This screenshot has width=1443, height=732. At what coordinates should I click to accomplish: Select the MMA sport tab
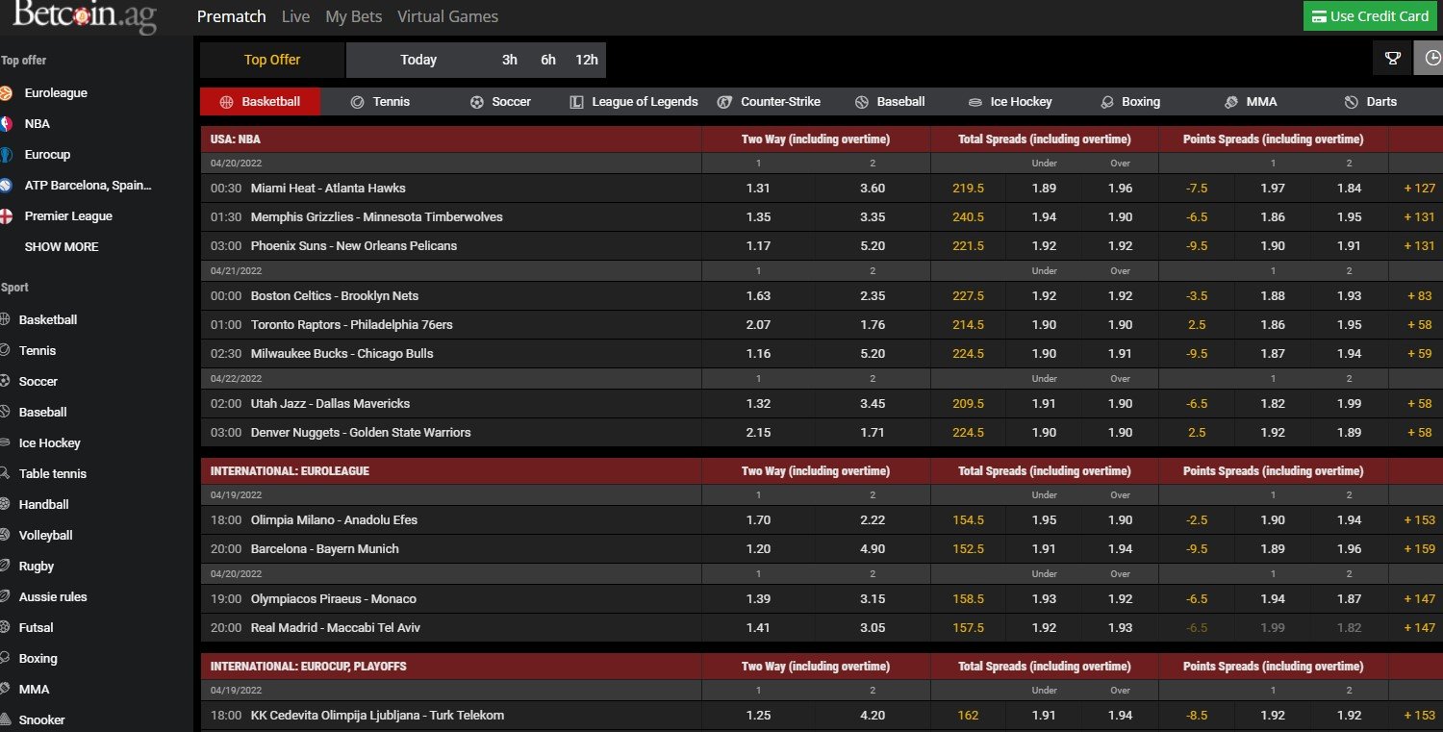click(x=1251, y=102)
